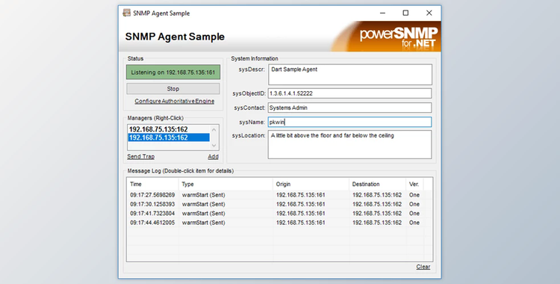Click the sysContact input field
Image resolution: width=560 pixels, height=284 pixels.
tap(350, 108)
